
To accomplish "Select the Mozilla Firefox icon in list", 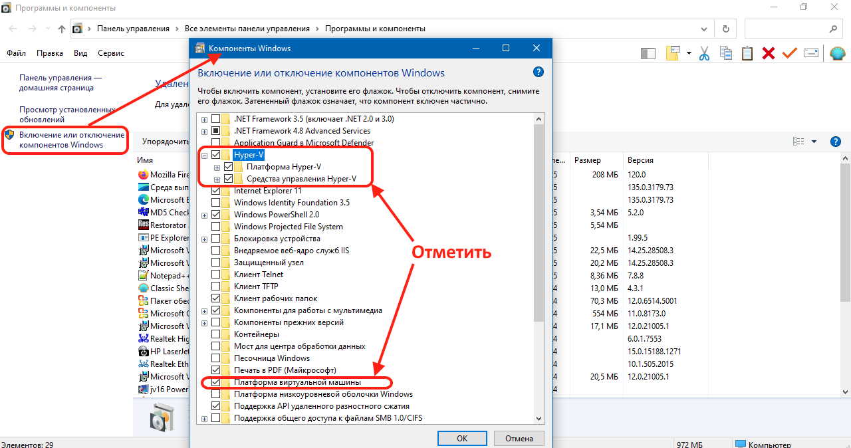I will click(143, 175).
